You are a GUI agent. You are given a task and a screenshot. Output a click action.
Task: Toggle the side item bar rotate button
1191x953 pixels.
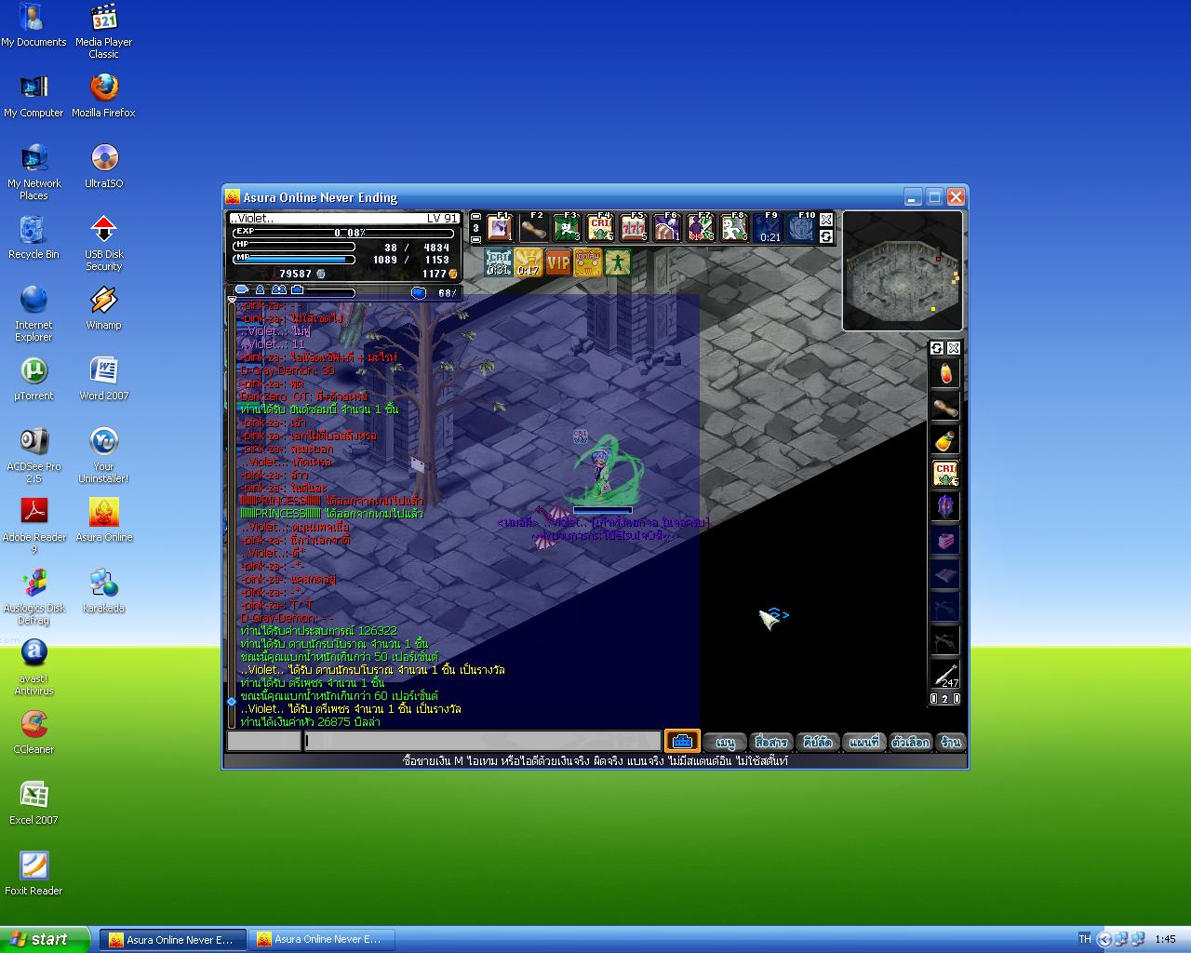937,348
